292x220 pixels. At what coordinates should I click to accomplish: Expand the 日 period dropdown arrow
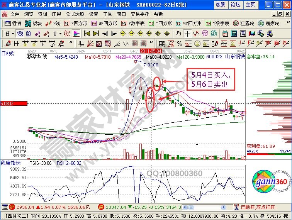[x=12, y=34]
